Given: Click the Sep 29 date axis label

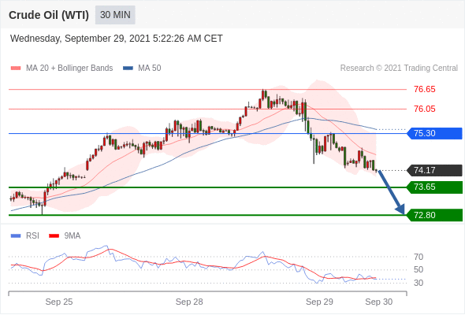Looking at the screenshot, I should tap(319, 302).
